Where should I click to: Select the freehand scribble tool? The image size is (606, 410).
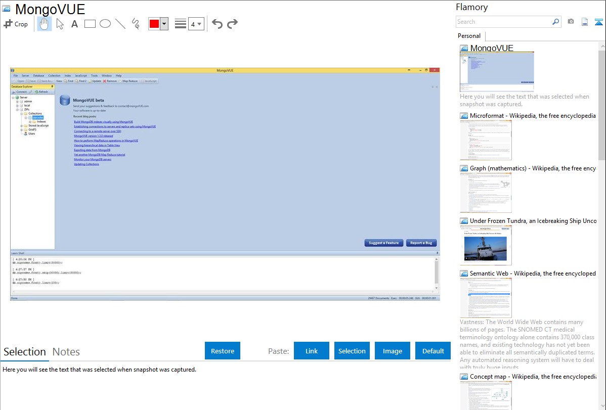[x=136, y=24]
